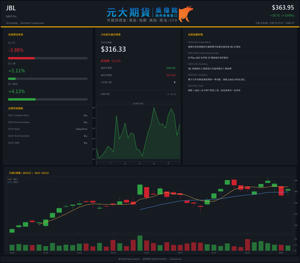300x263 pixels.
Task: Open the Zacks news headline
Action: 214,90
